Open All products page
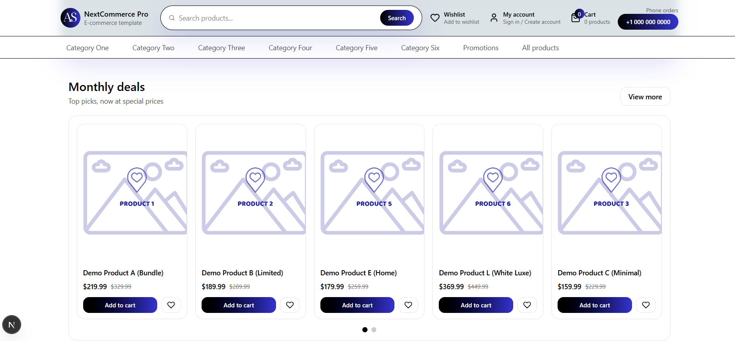The image size is (735, 341). tap(541, 48)
